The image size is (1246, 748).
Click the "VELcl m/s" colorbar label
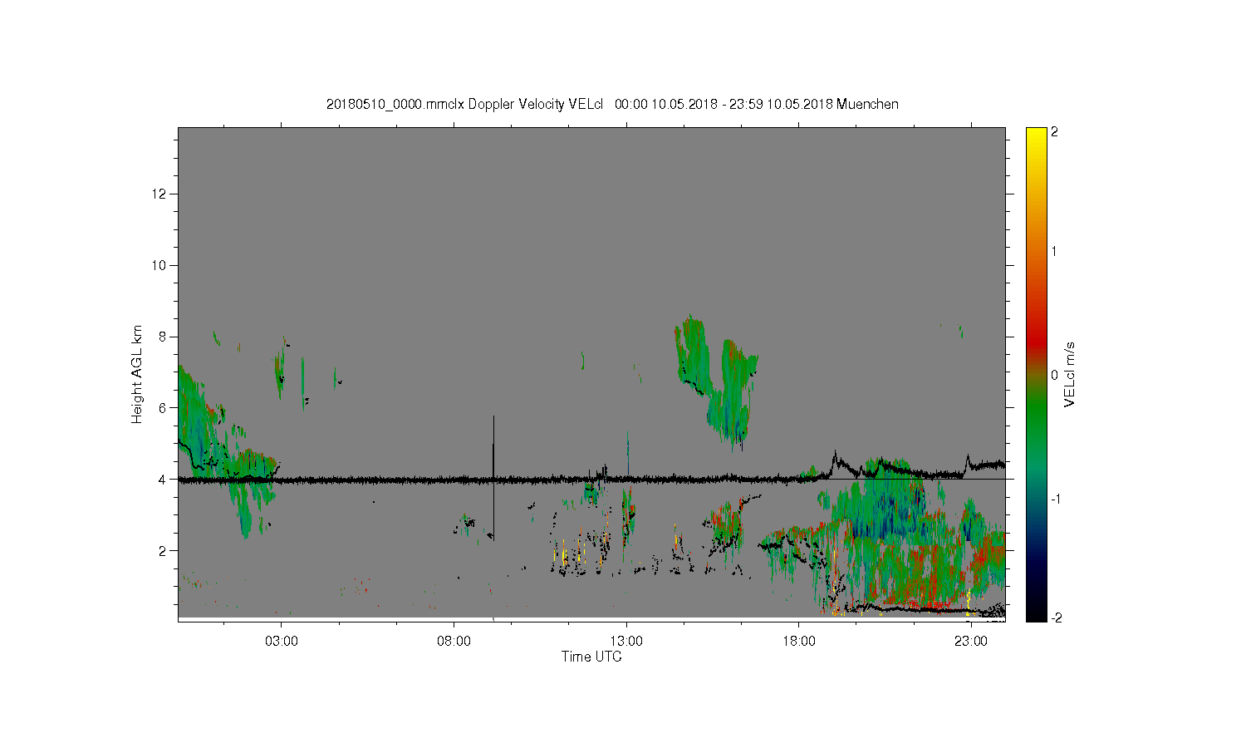pos(1070,374)
